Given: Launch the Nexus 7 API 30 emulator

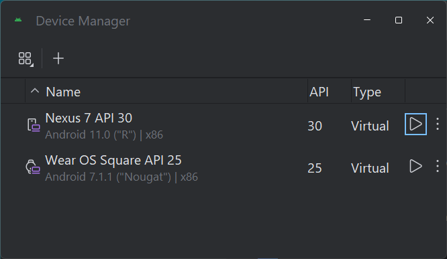Looking at the screenshot, I should point(415,124).
